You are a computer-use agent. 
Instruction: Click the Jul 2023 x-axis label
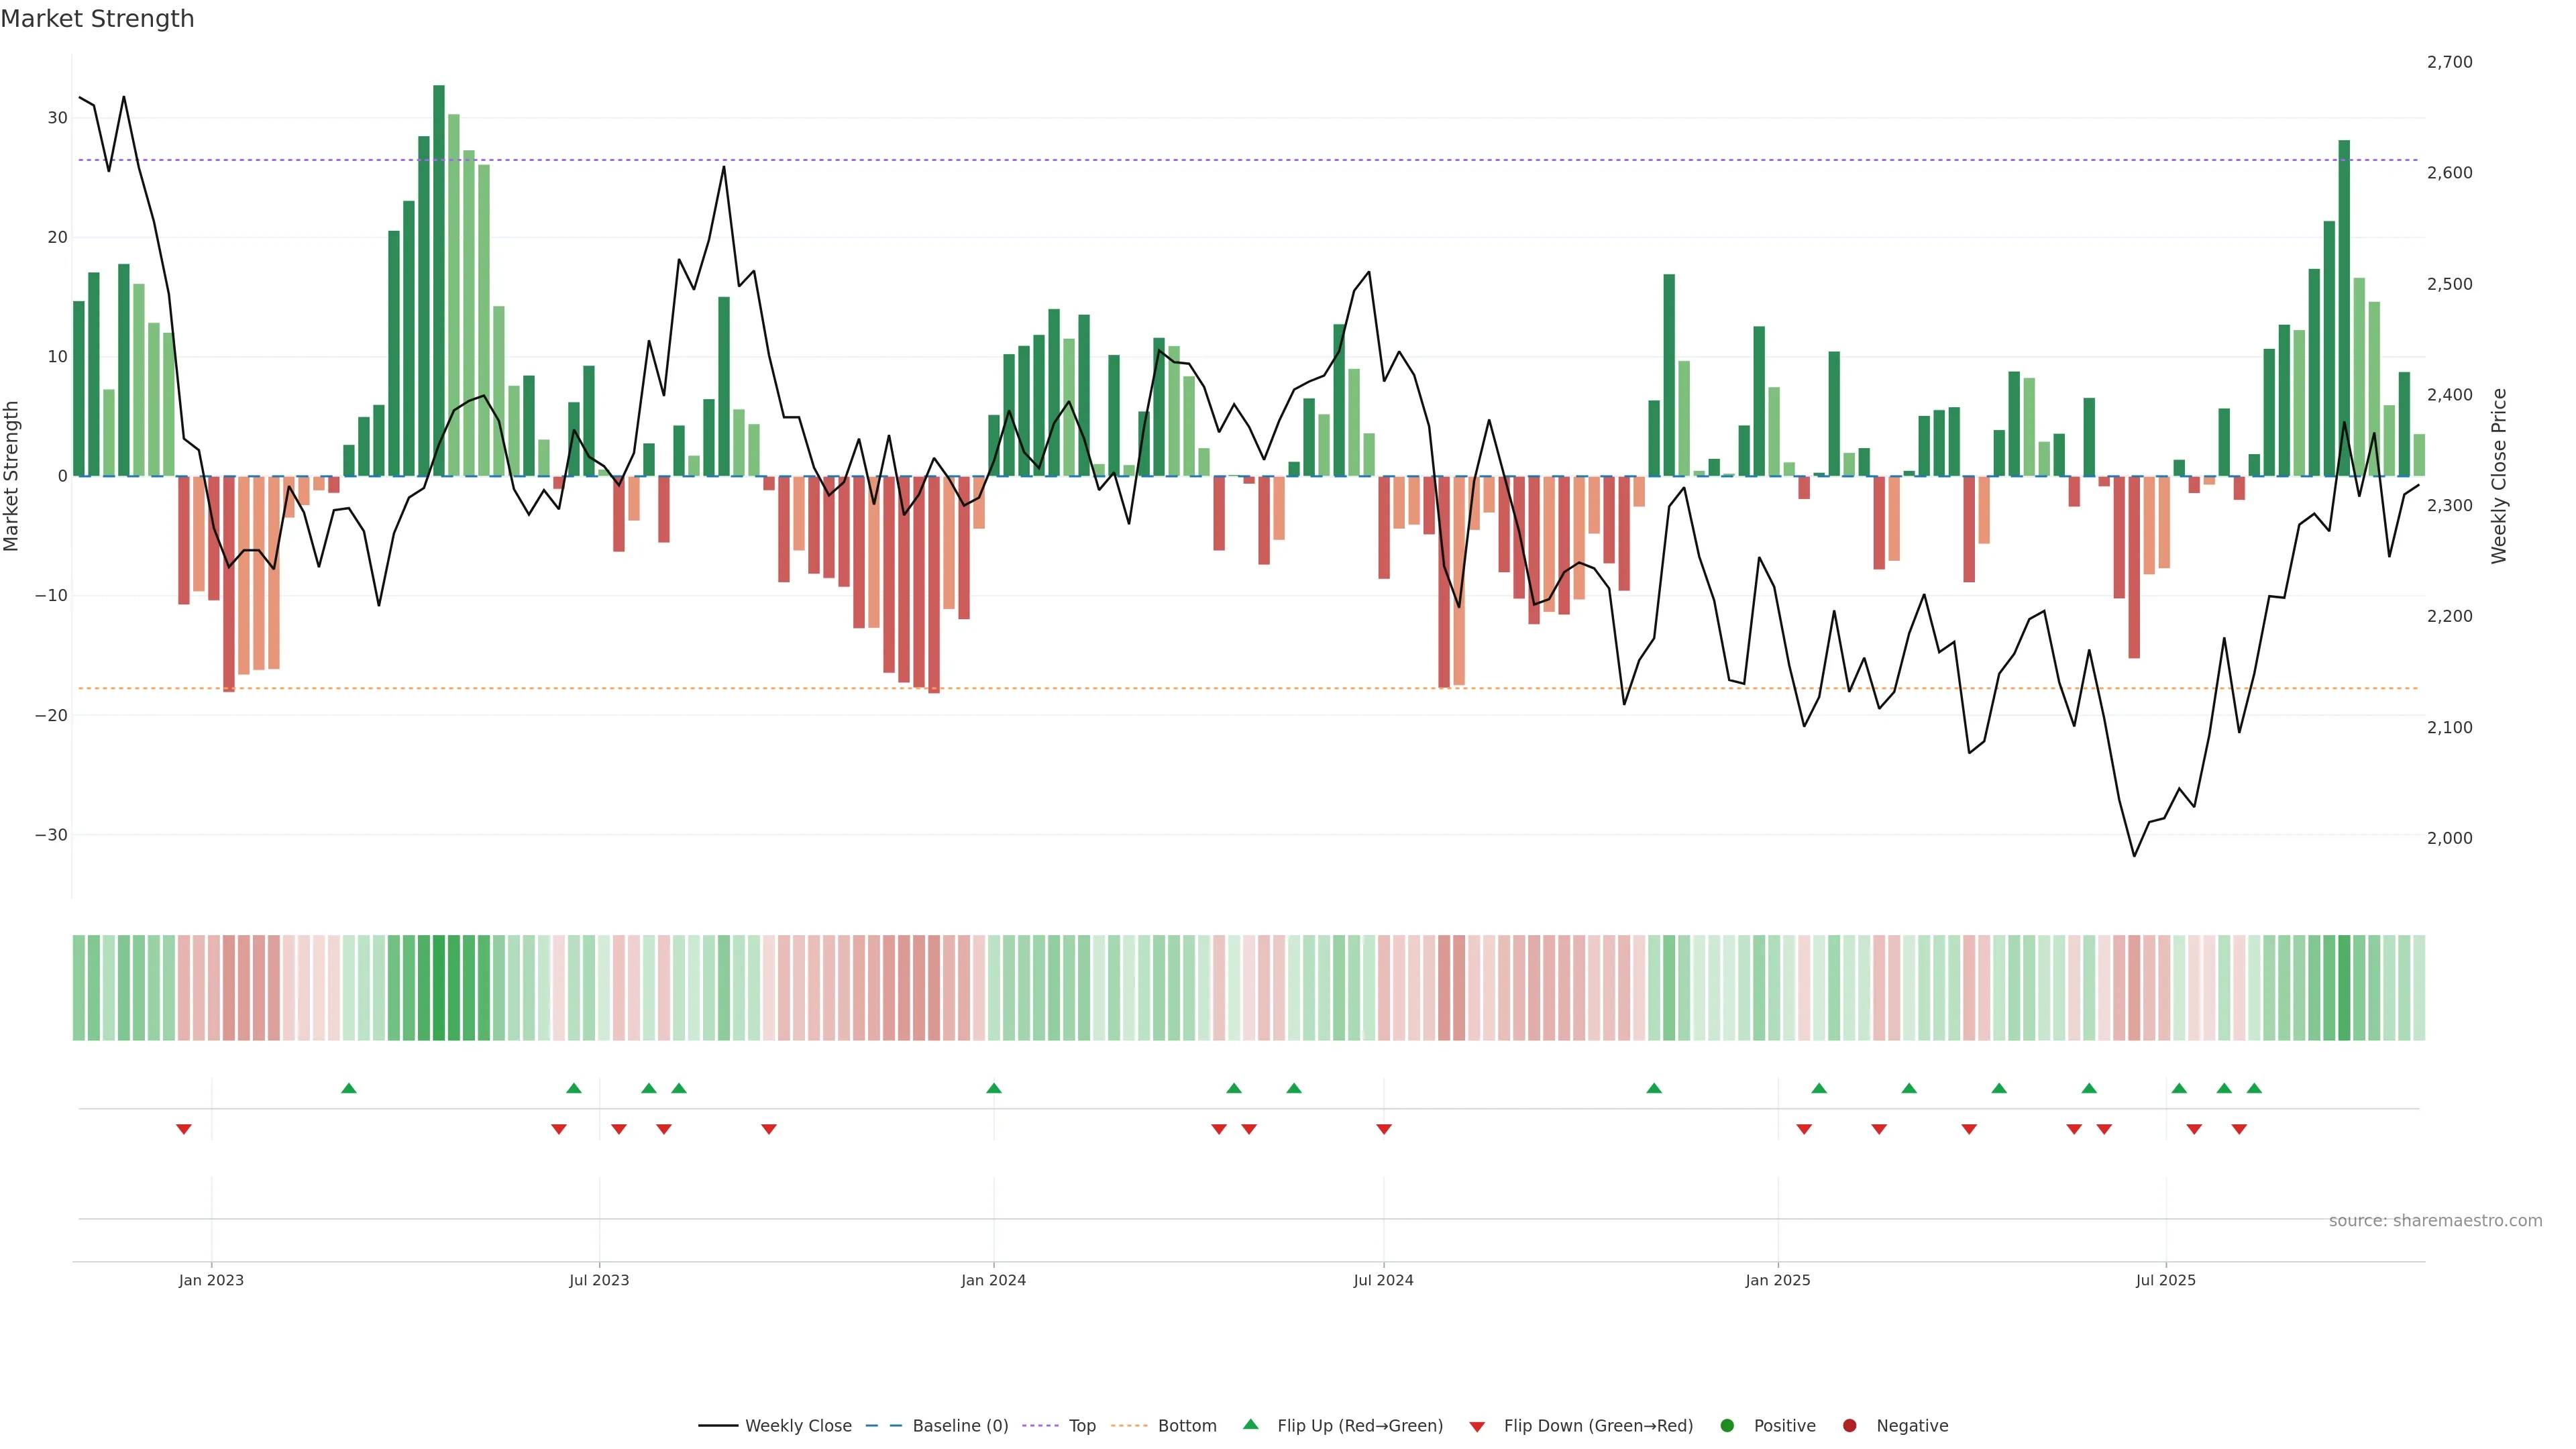(x=599, y=1280)
